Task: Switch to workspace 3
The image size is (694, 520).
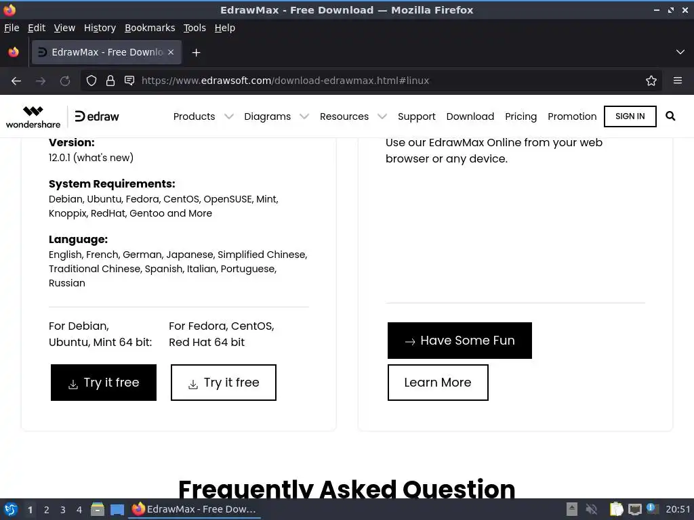Action: (63, 510)
